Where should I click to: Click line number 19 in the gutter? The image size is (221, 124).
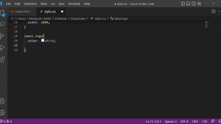16,36
